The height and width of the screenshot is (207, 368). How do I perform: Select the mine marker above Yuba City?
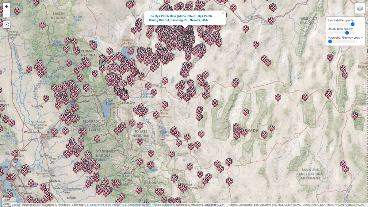point(46,98)
